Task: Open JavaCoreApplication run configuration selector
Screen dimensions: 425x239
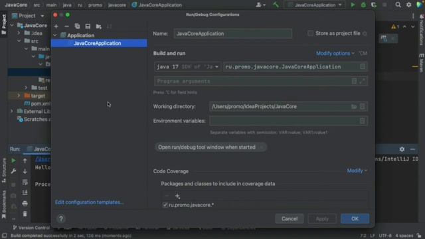Action: coord(315,5)
